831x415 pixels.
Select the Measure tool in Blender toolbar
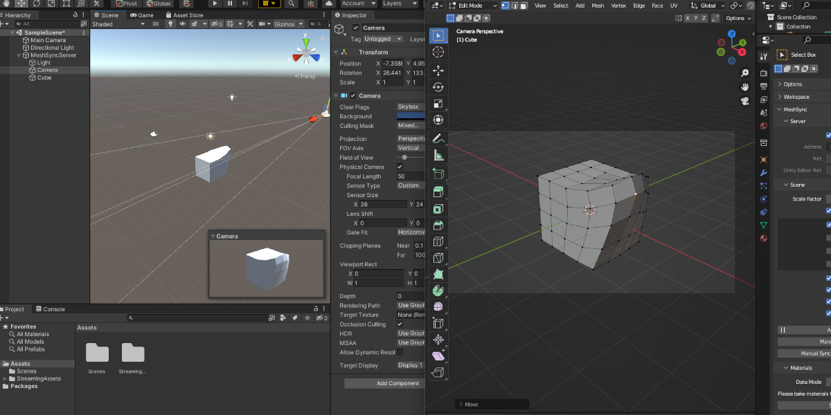438,156
